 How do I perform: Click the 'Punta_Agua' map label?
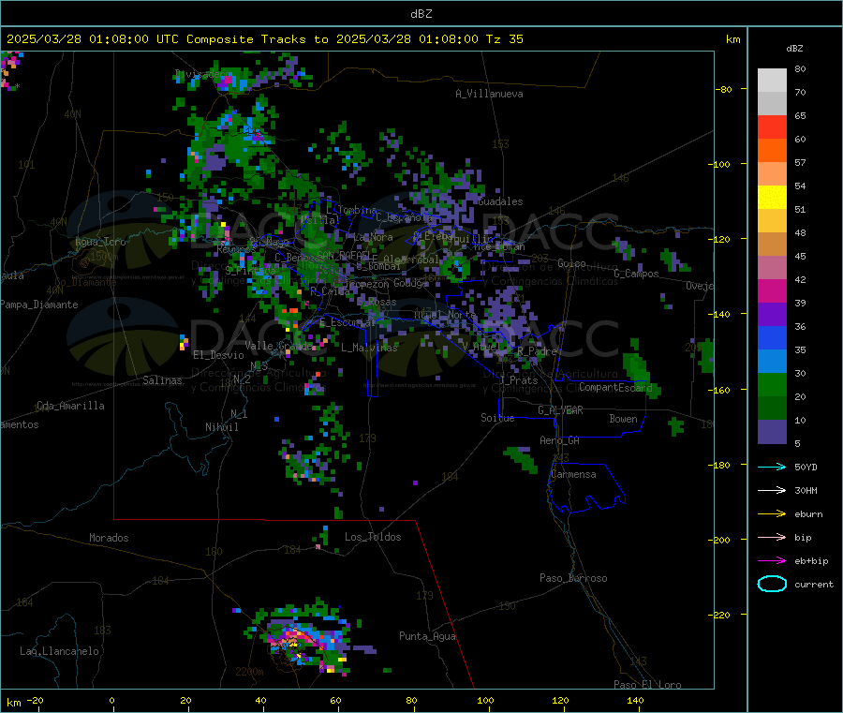[427, 636]
